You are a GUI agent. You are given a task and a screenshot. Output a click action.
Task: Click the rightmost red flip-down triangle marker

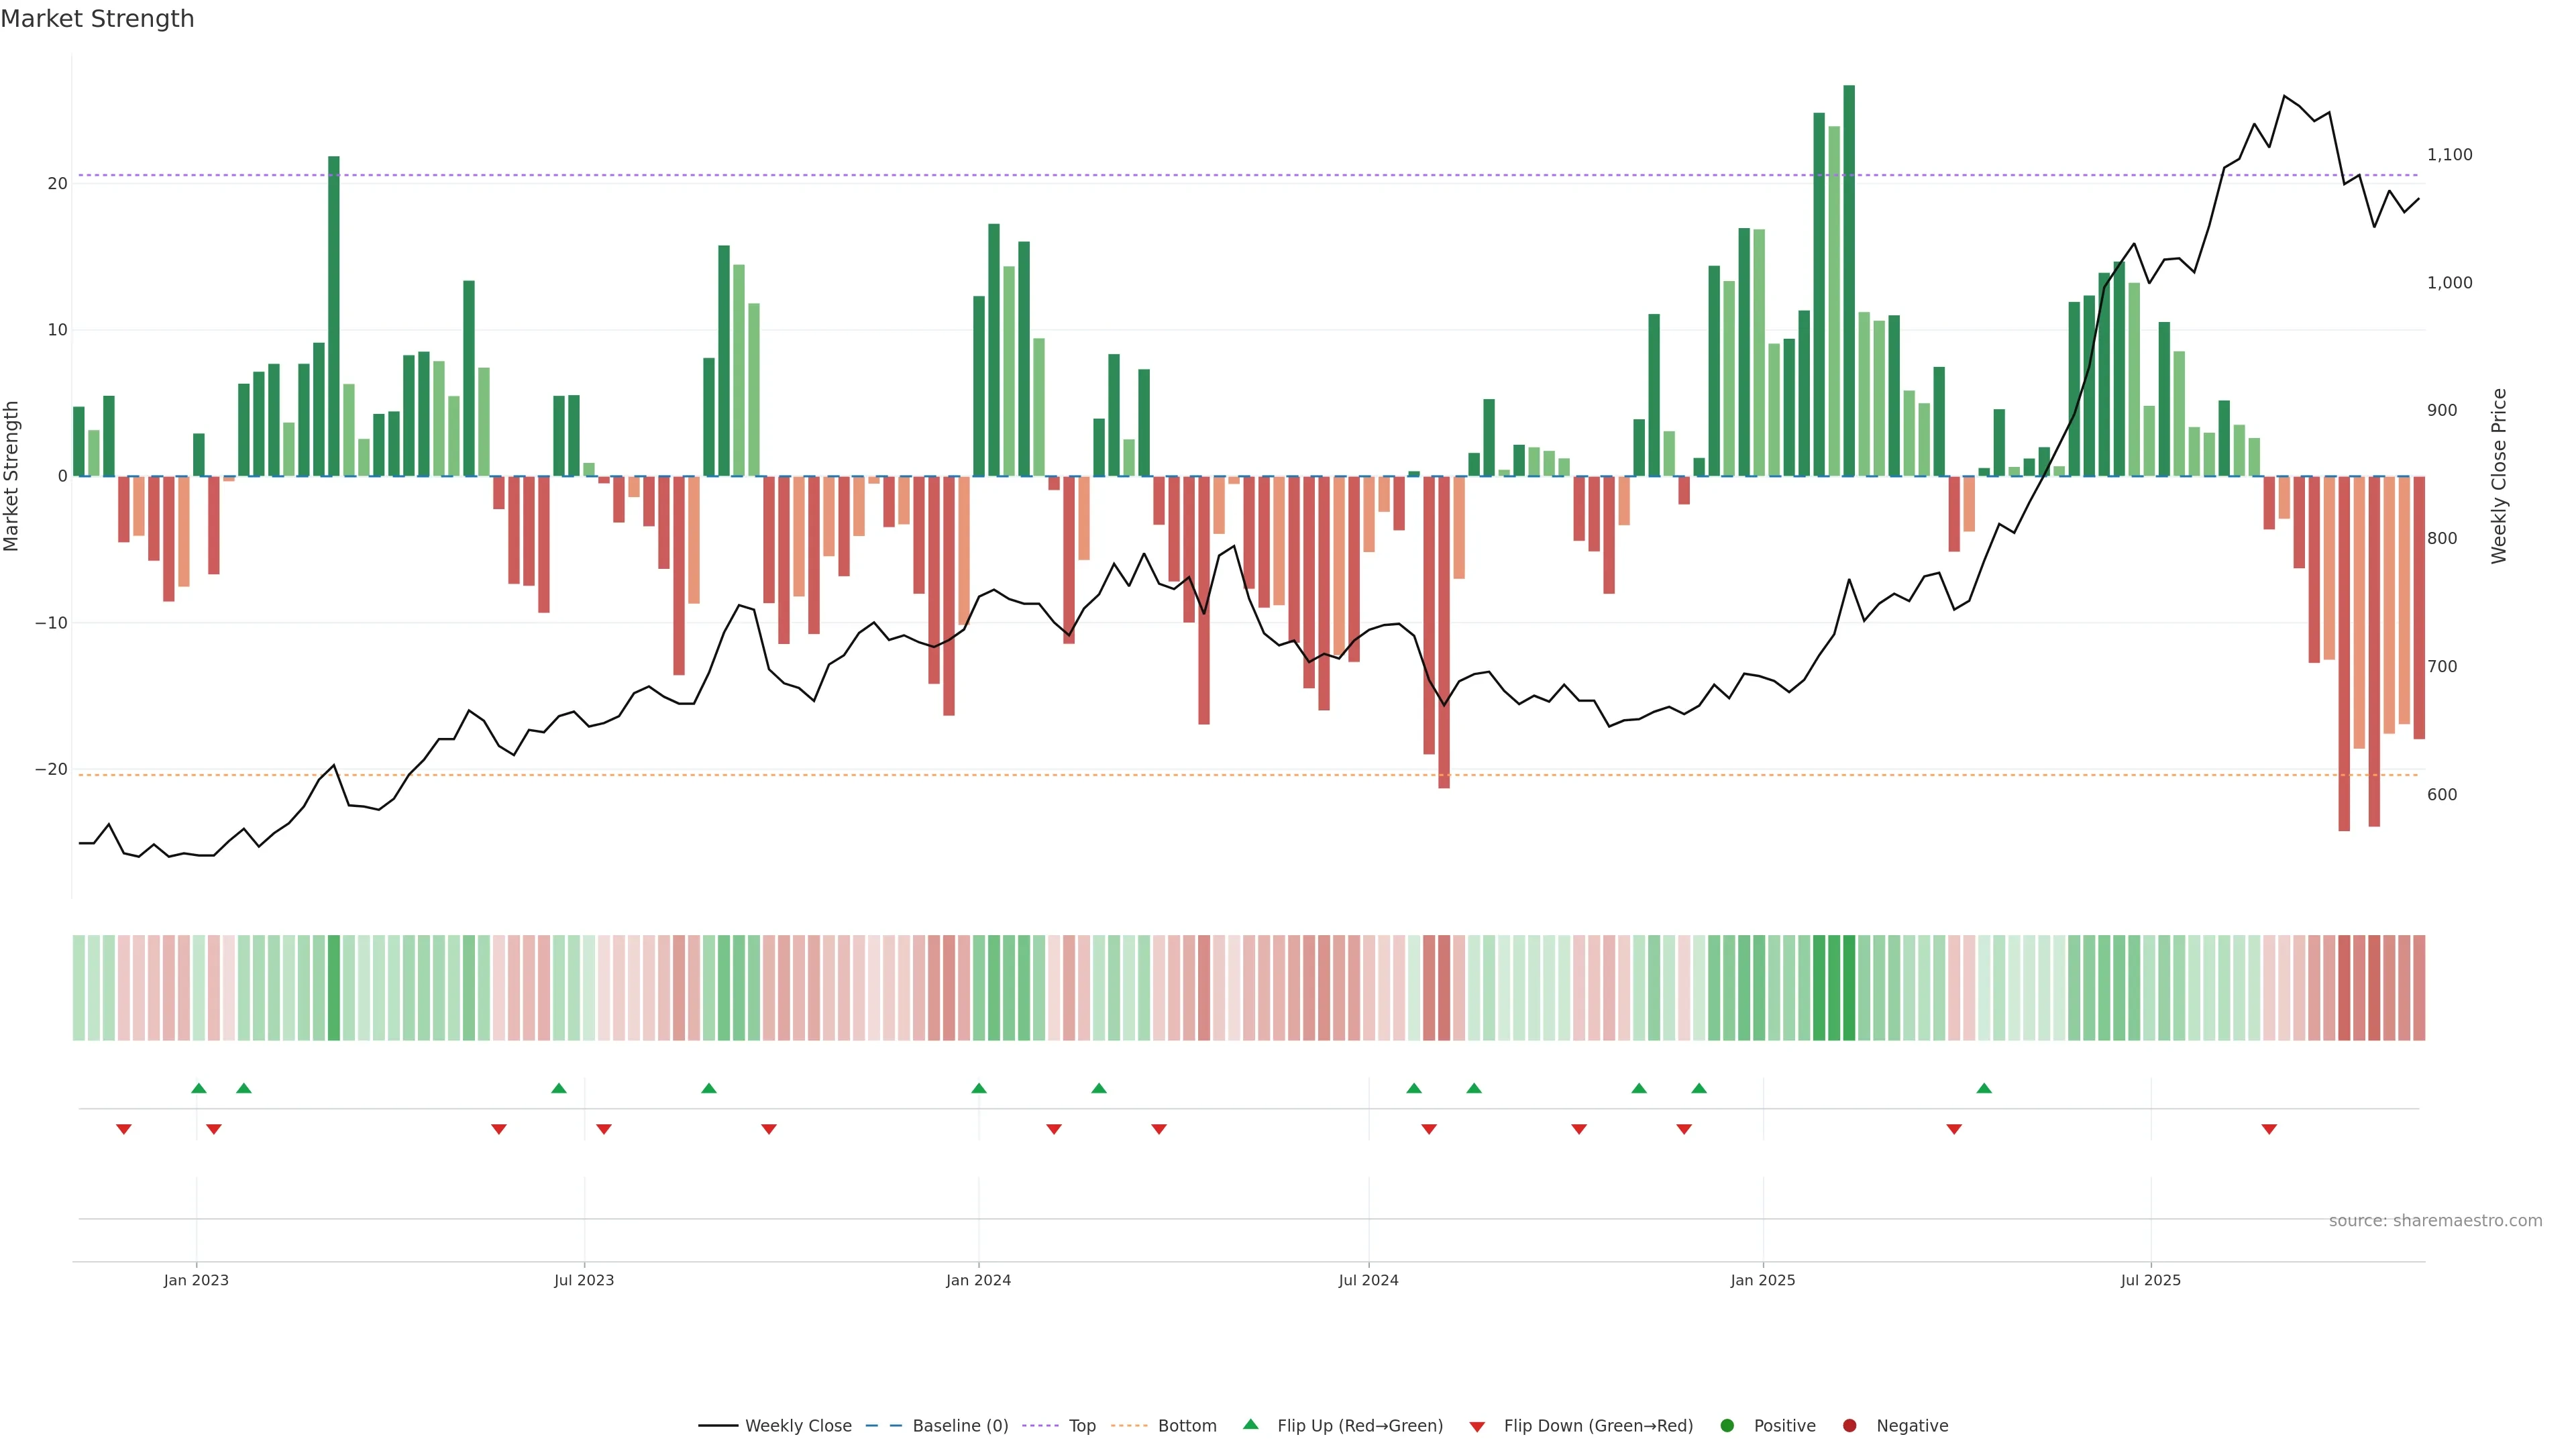[x=2269, y=1129]
